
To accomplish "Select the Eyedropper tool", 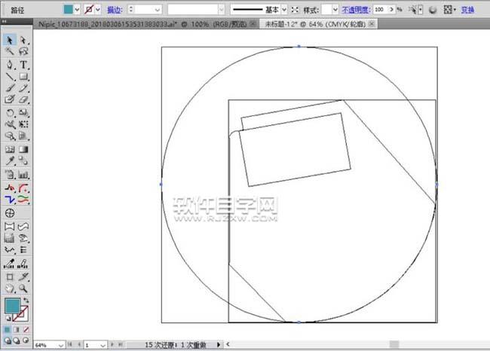I will 10,161.
